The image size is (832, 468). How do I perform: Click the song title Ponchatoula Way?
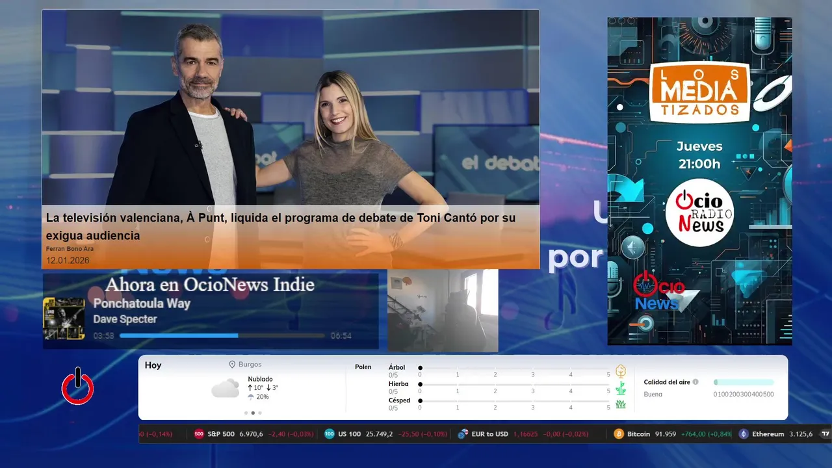[x=142, y=304]
